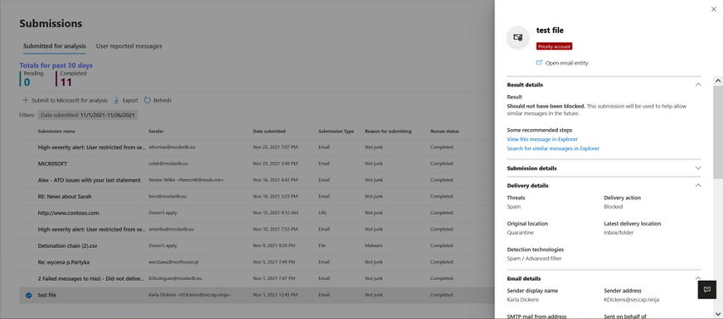Switch to User reported messages tab
The width and height of the screenshot is (723, 319).
(128, 46)
